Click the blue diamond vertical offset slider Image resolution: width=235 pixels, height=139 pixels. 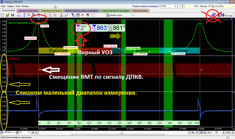click(234, 109)
